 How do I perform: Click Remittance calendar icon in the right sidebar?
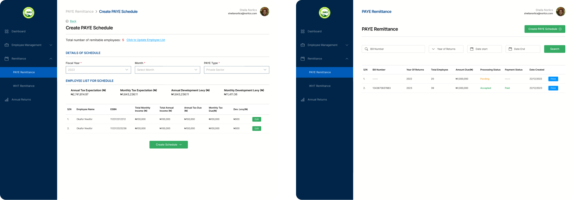click(x=303, y=59)
